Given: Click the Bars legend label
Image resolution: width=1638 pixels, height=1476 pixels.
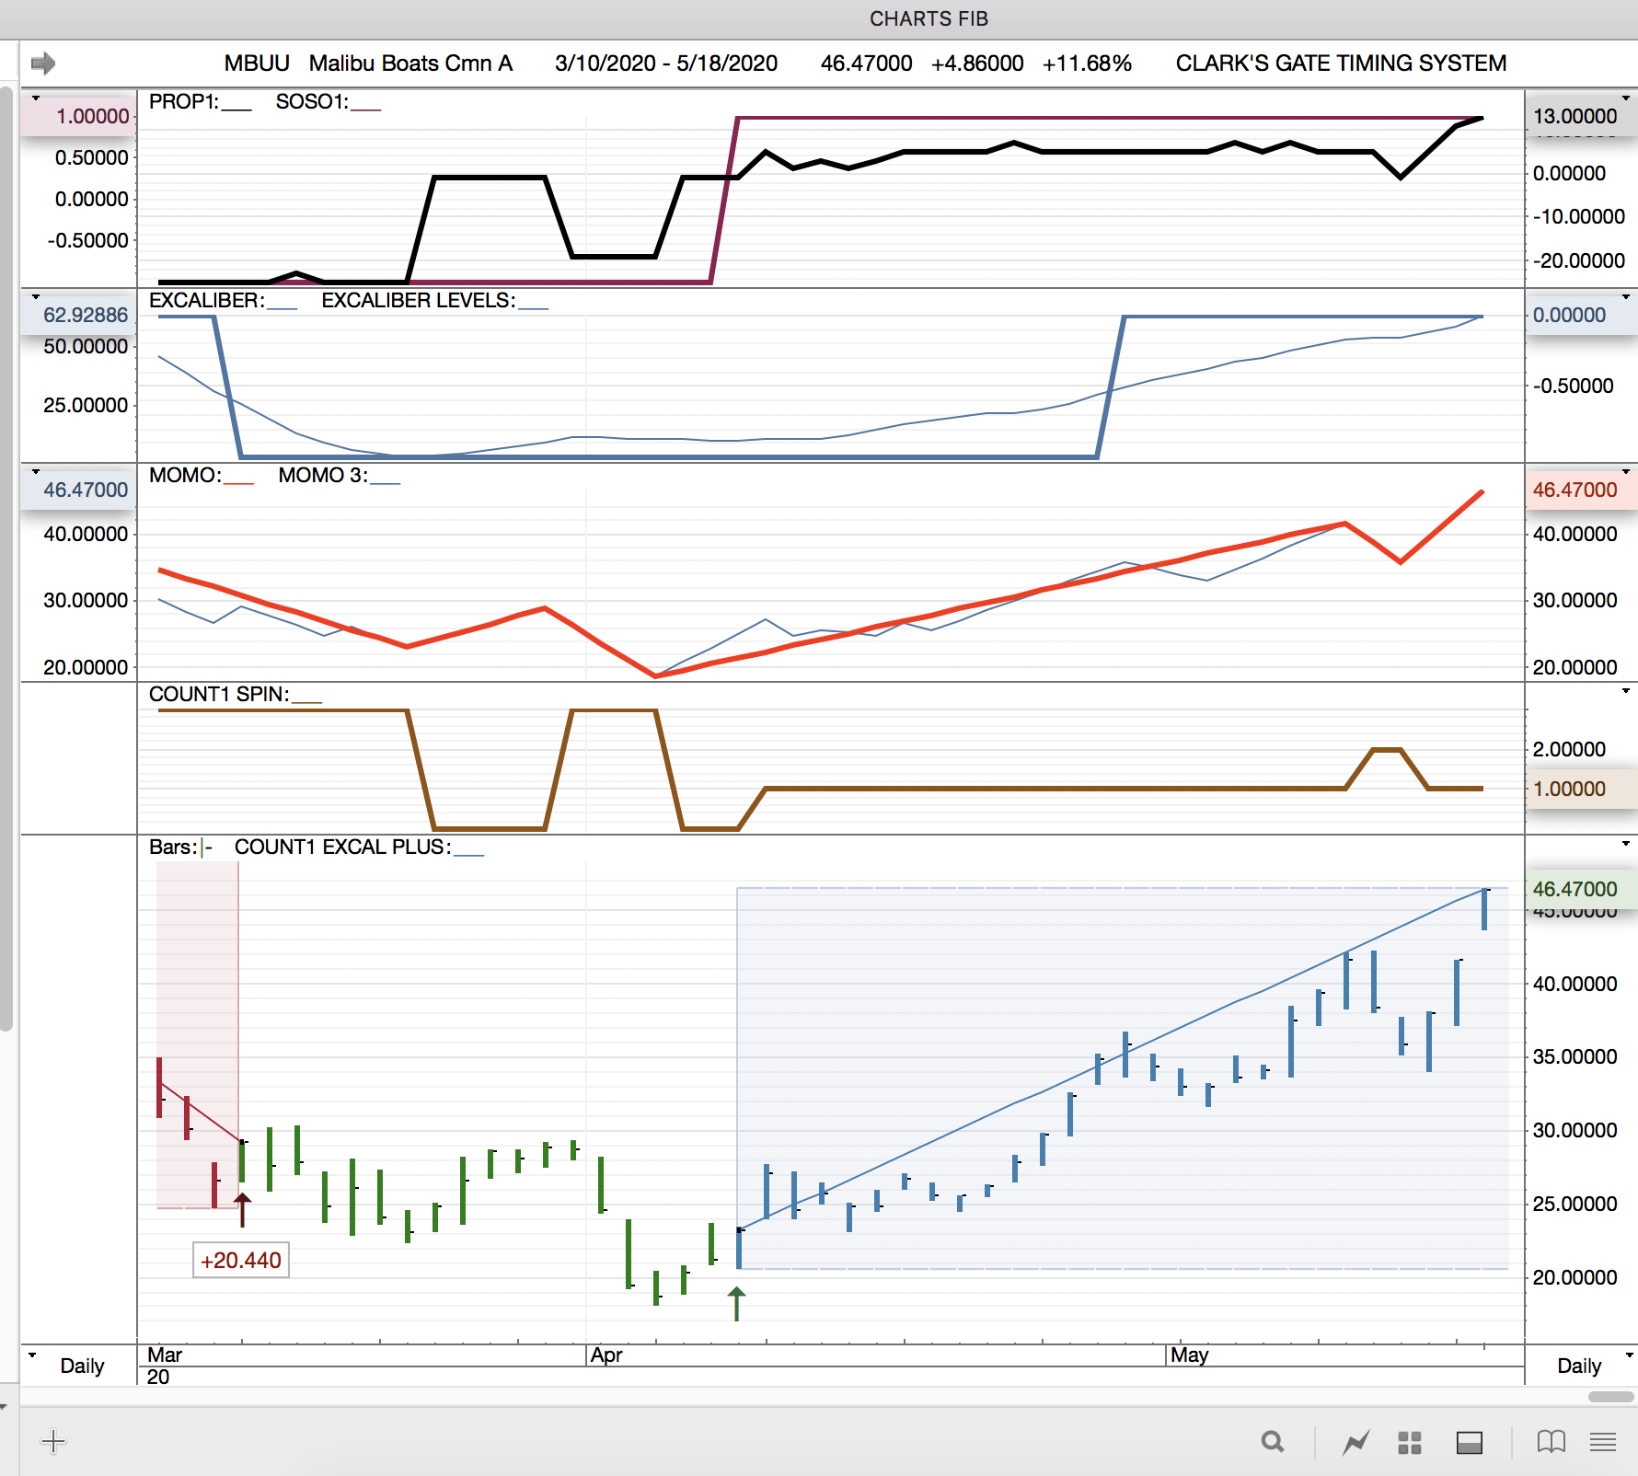Looking at the screenshot, I should pyautogui.click(x=172, y=847).
